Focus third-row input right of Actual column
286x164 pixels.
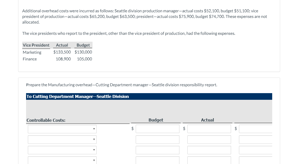pos(256,150)
